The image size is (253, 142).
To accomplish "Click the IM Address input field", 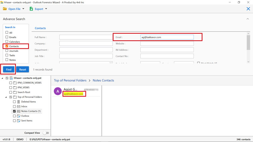I will pos(167,50).
